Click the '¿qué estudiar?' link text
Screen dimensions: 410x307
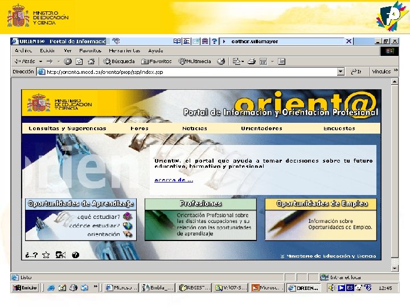99,217
